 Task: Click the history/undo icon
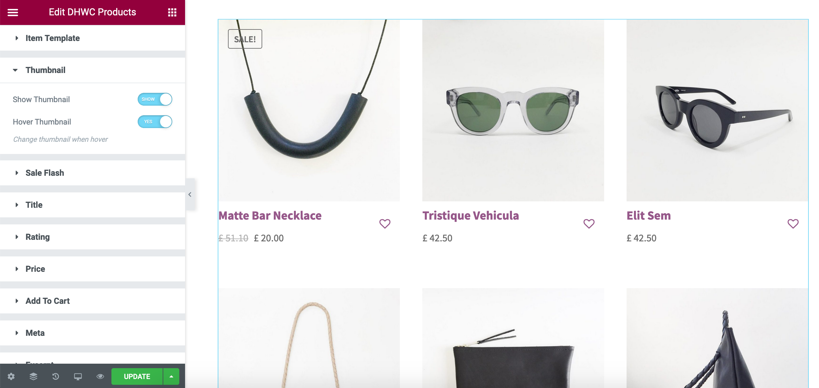pyautogui.click(x=55, y=376)
